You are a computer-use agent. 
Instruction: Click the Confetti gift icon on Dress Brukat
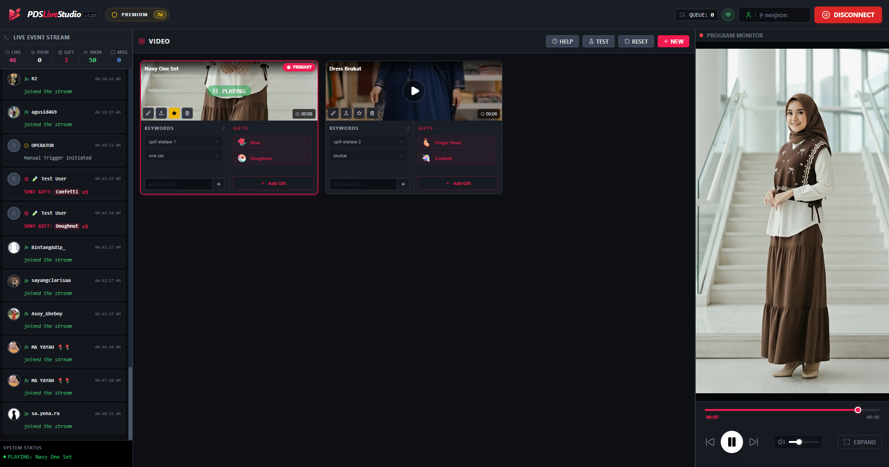tap(426, 158)
